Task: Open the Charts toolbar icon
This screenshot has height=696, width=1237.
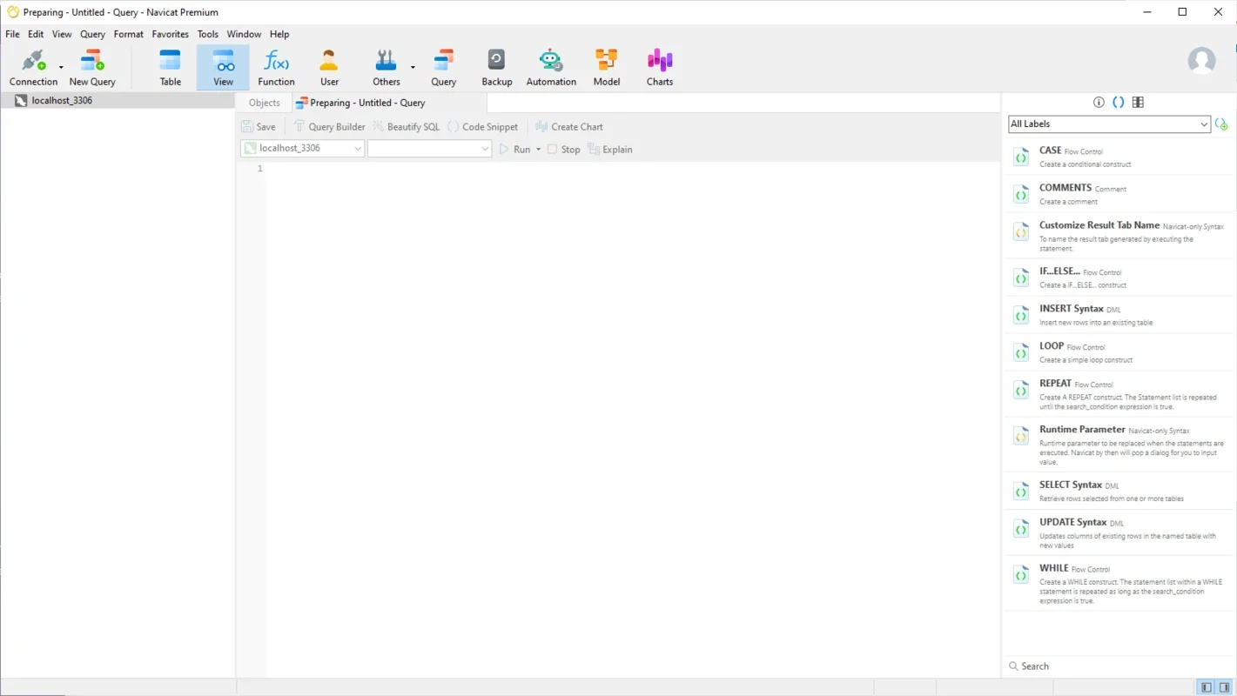Action: click(x=660, y=68)
